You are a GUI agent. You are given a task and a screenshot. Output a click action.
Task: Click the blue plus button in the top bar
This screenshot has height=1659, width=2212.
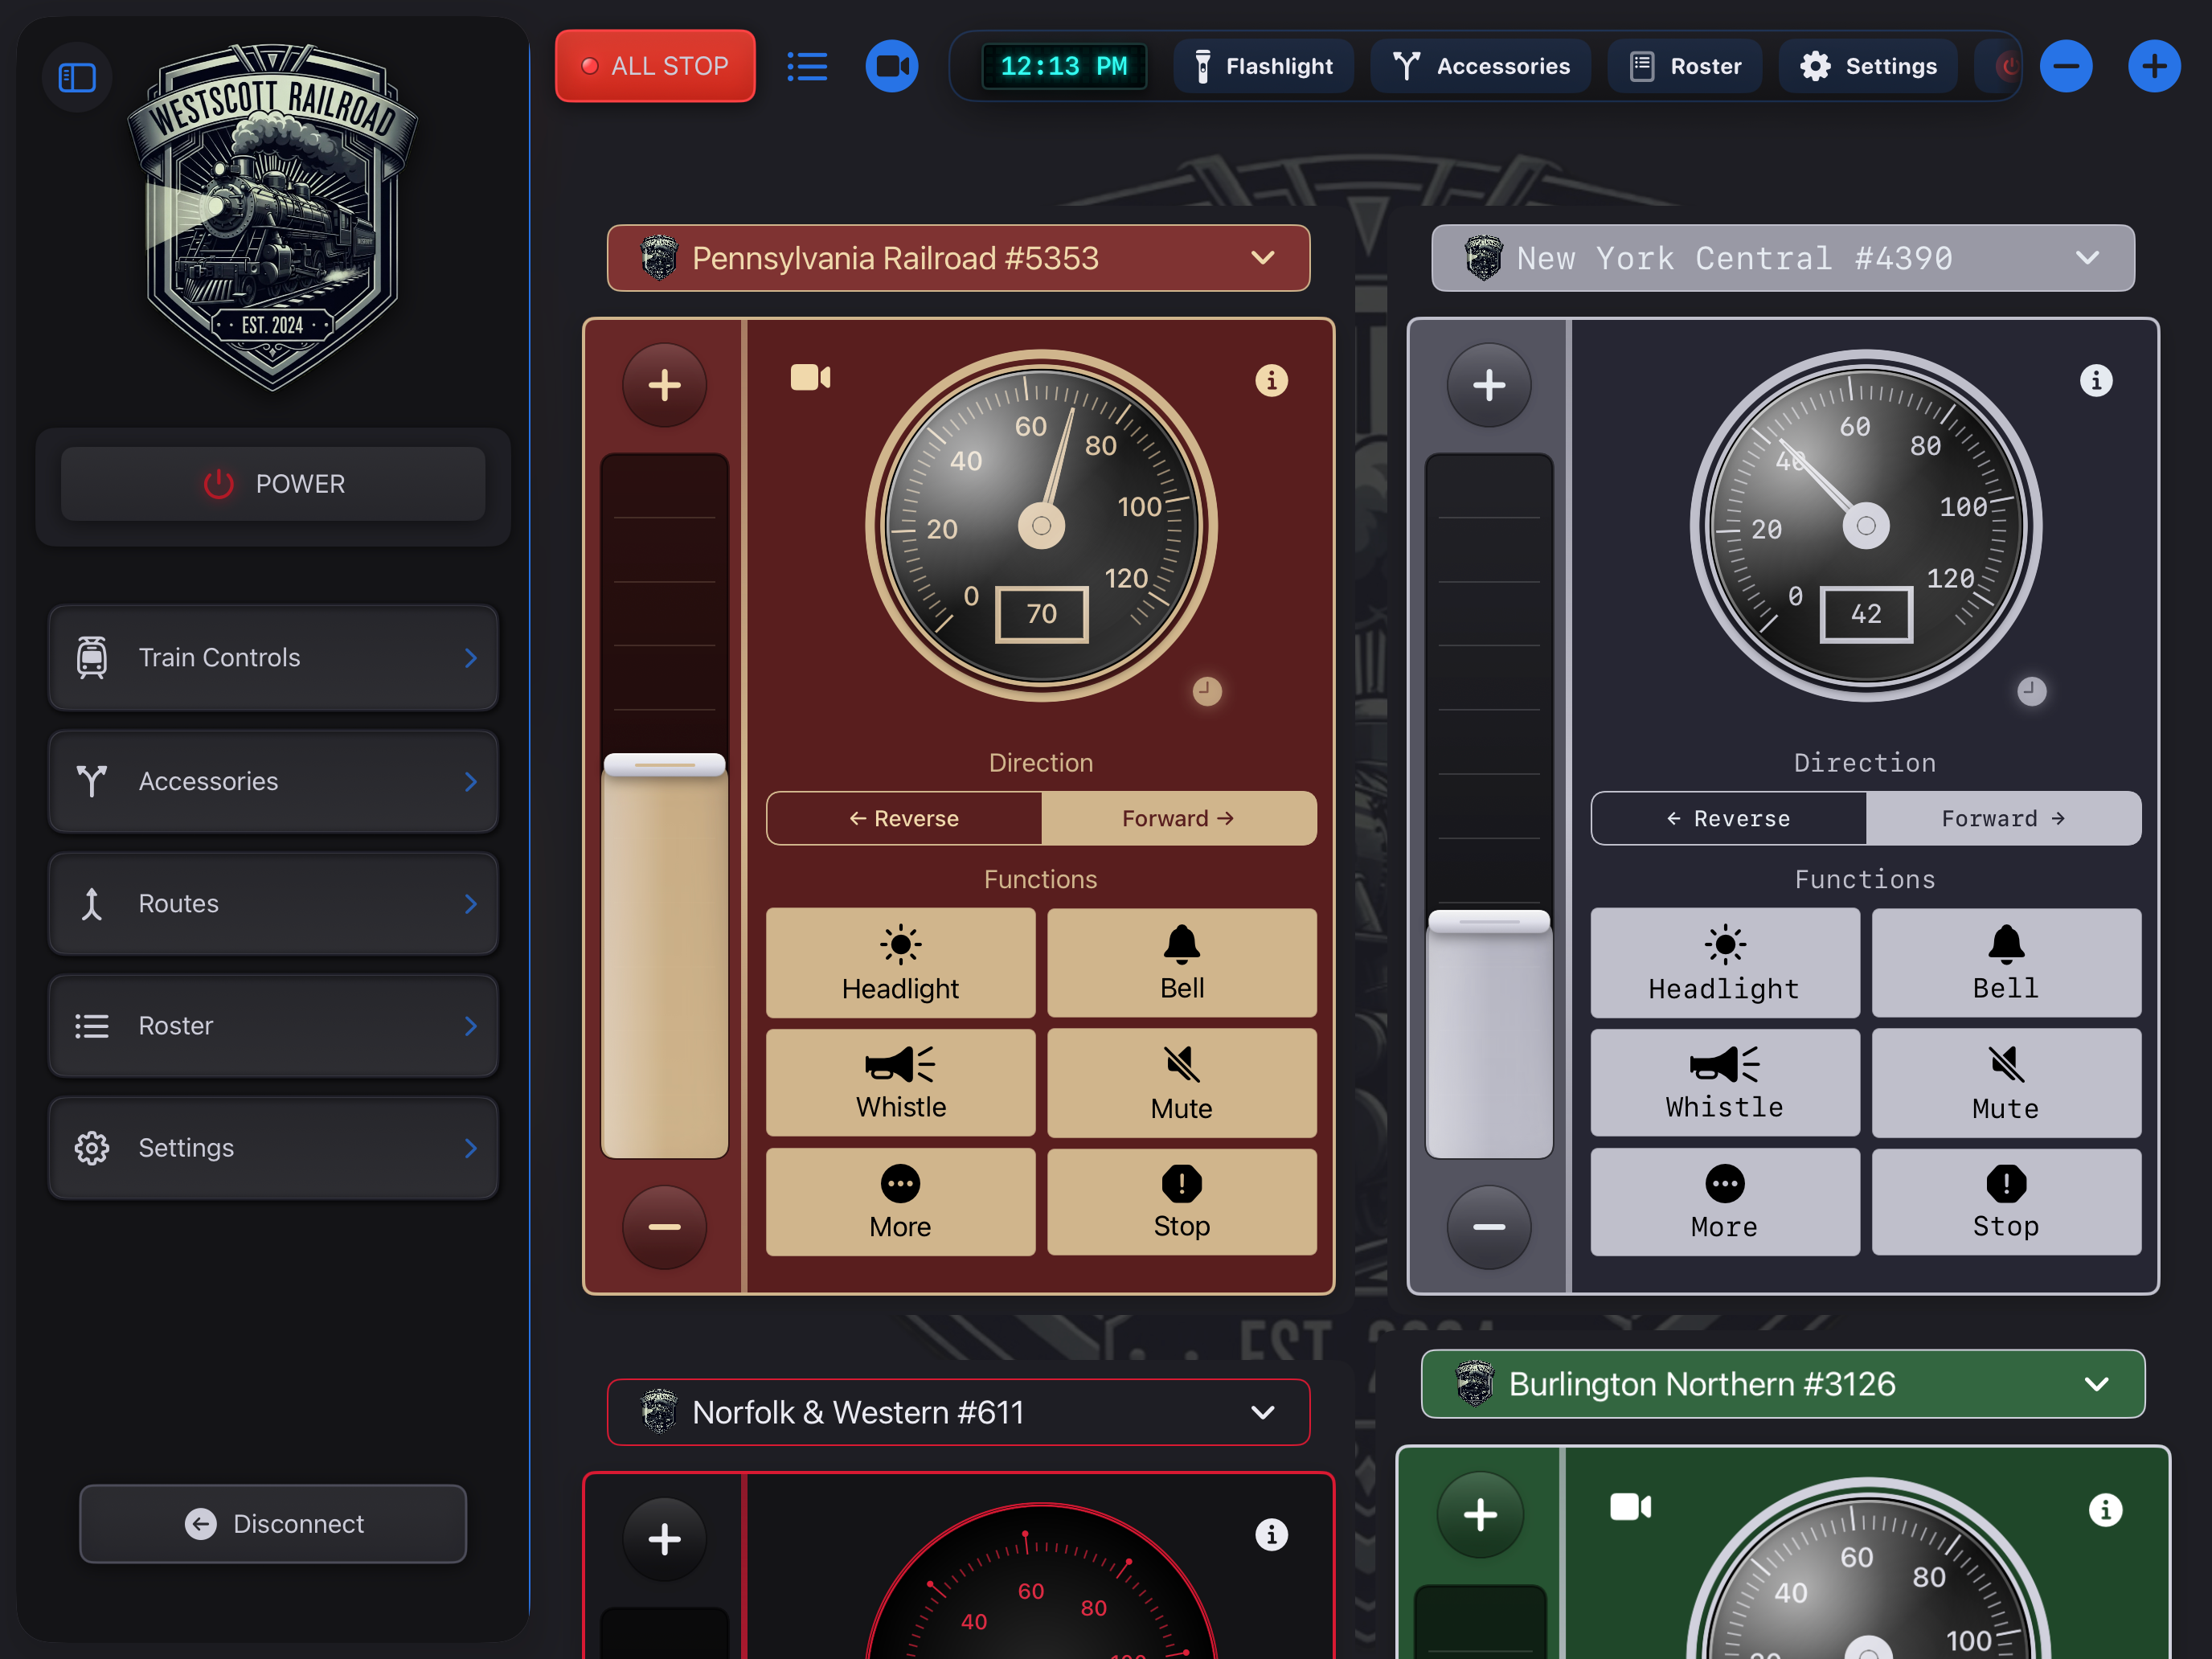[x=2154, y=66]
